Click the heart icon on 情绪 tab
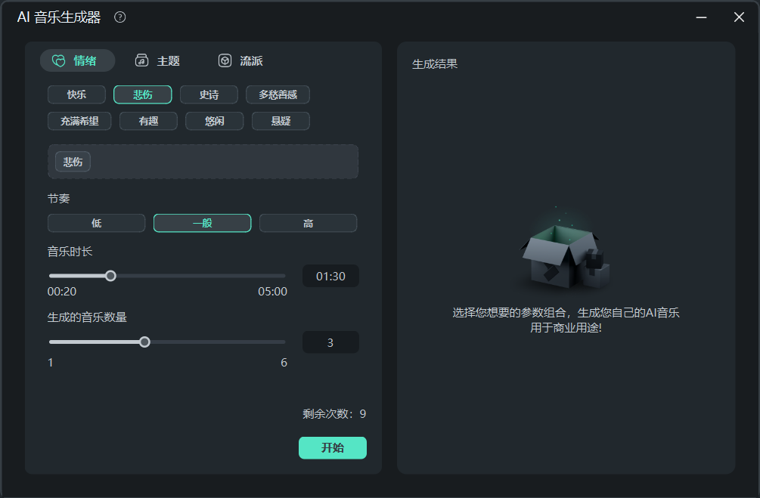 tap(60, 60)
